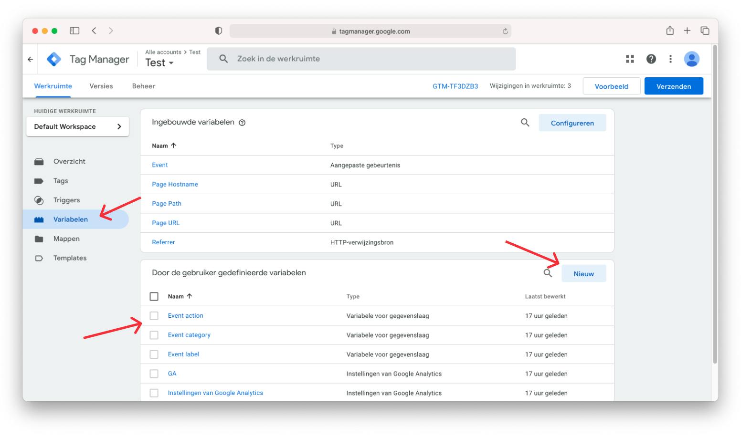The image size is (741, 437).
Task: Toggle the Naam sort order arrow
Action: [x=173, y=145]
